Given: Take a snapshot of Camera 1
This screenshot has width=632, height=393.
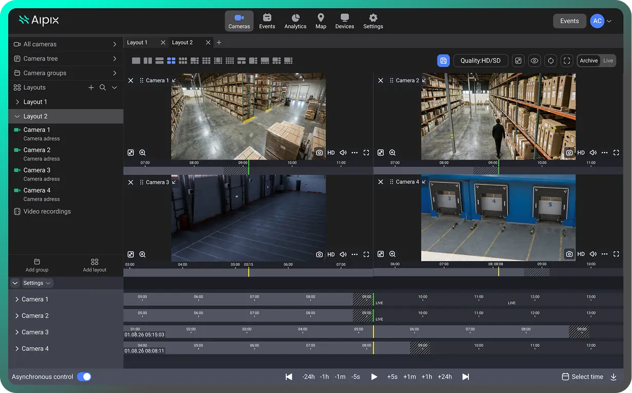Looking at the screenshot, I should 320,153.
